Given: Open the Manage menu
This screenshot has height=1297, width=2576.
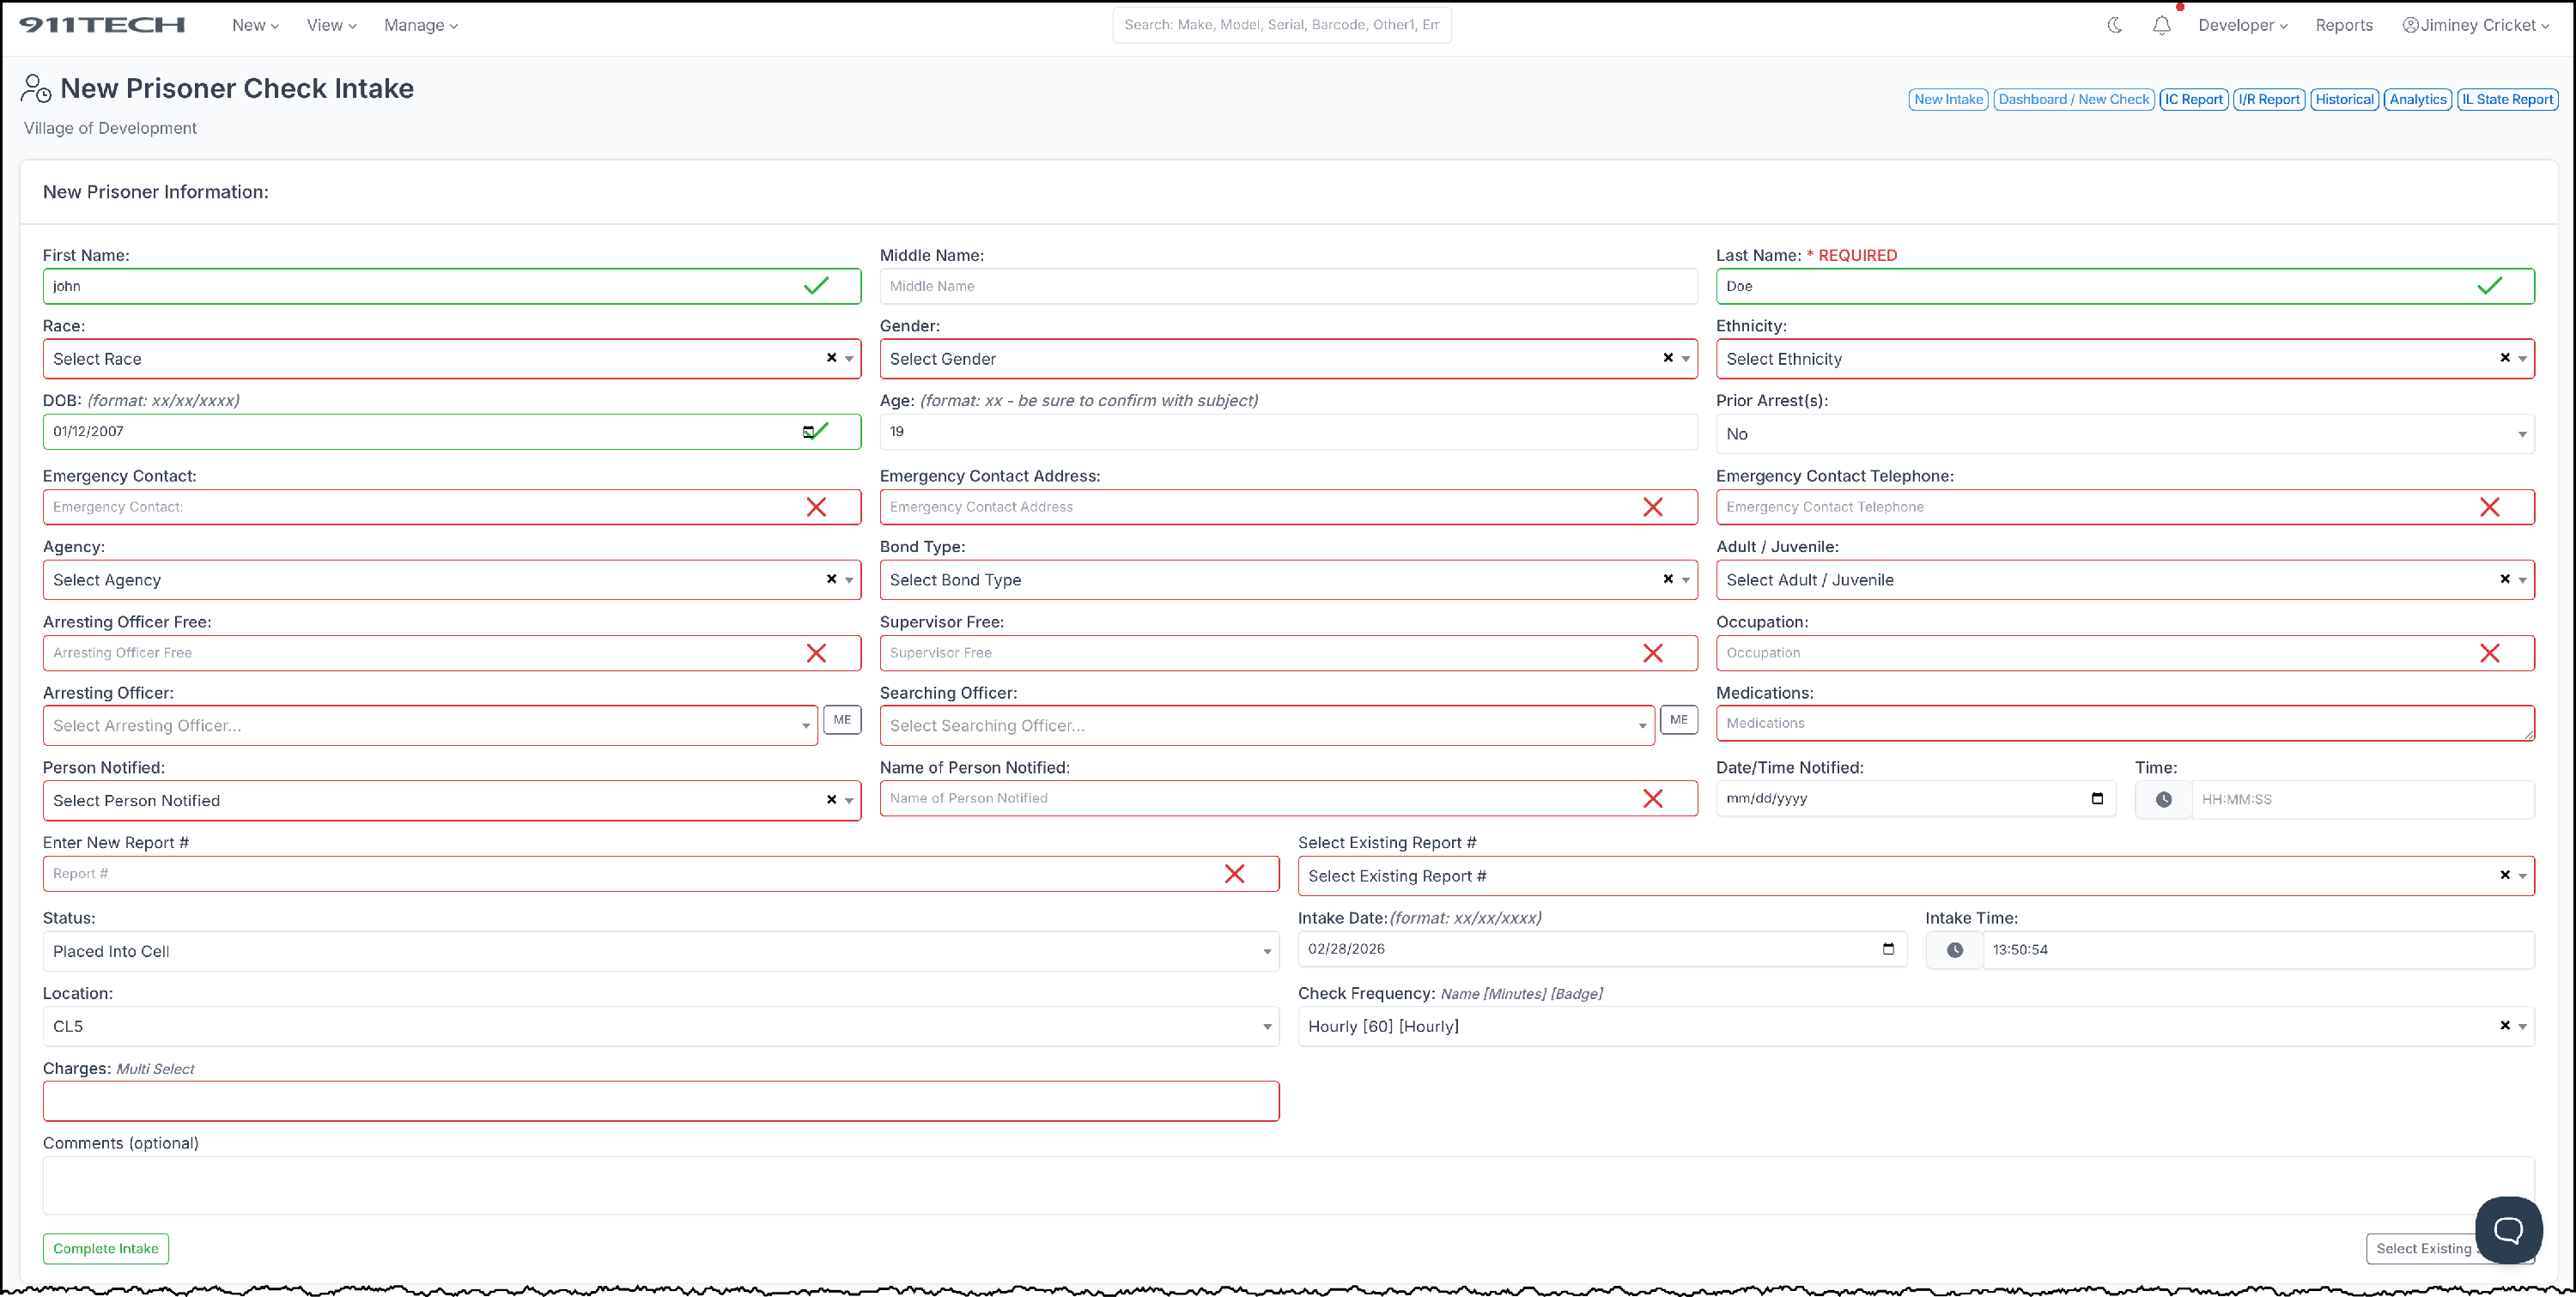Looking at the screenshot, I should (x=420, y=25).
